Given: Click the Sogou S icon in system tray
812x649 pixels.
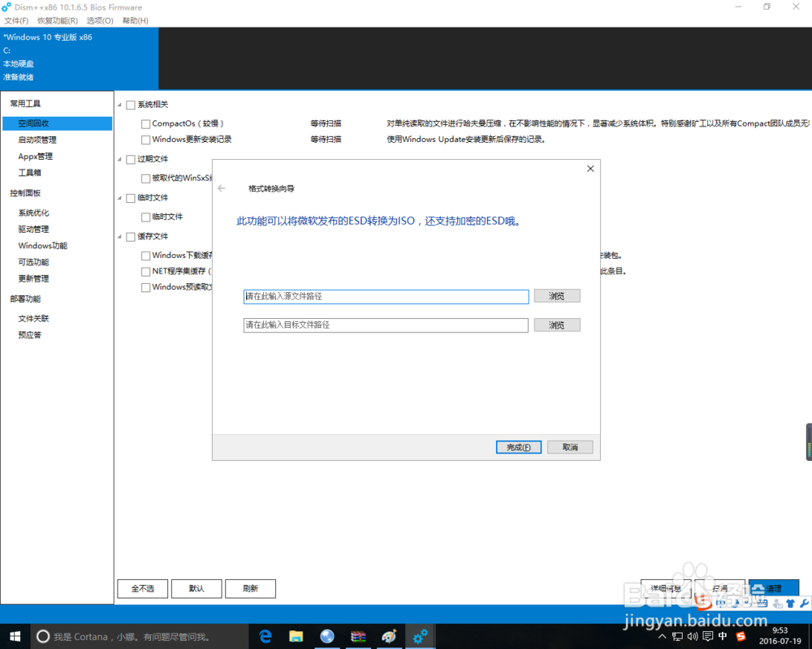Looking at the screenshot, I should click(x=741, y=636).
